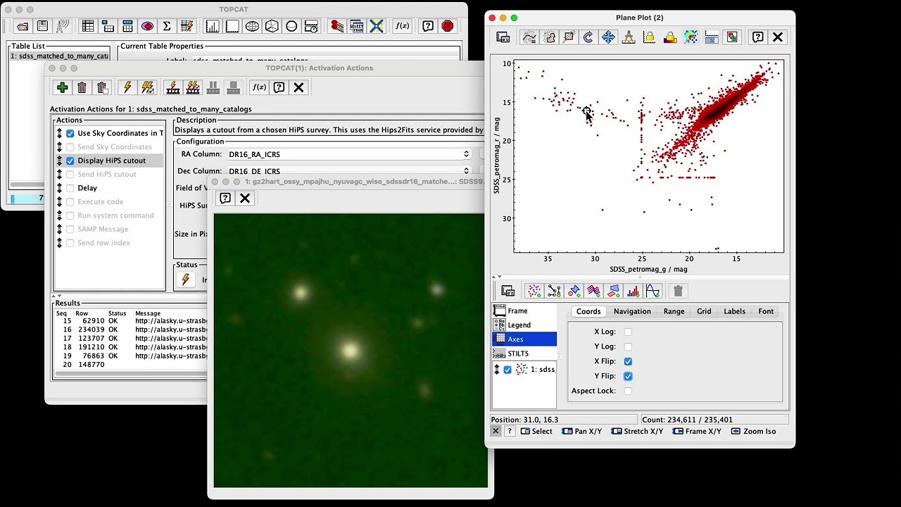Toggle Use Sky Coordinates action checkbox
Viewport: 901px width, 507px height.
pyautogui.click(x=70, y=133)
